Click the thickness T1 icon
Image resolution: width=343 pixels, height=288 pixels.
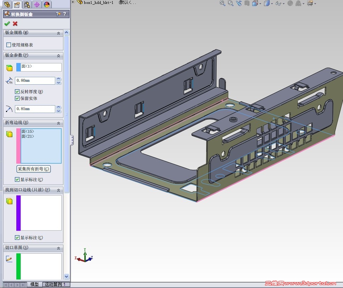(x=9, y=81)
